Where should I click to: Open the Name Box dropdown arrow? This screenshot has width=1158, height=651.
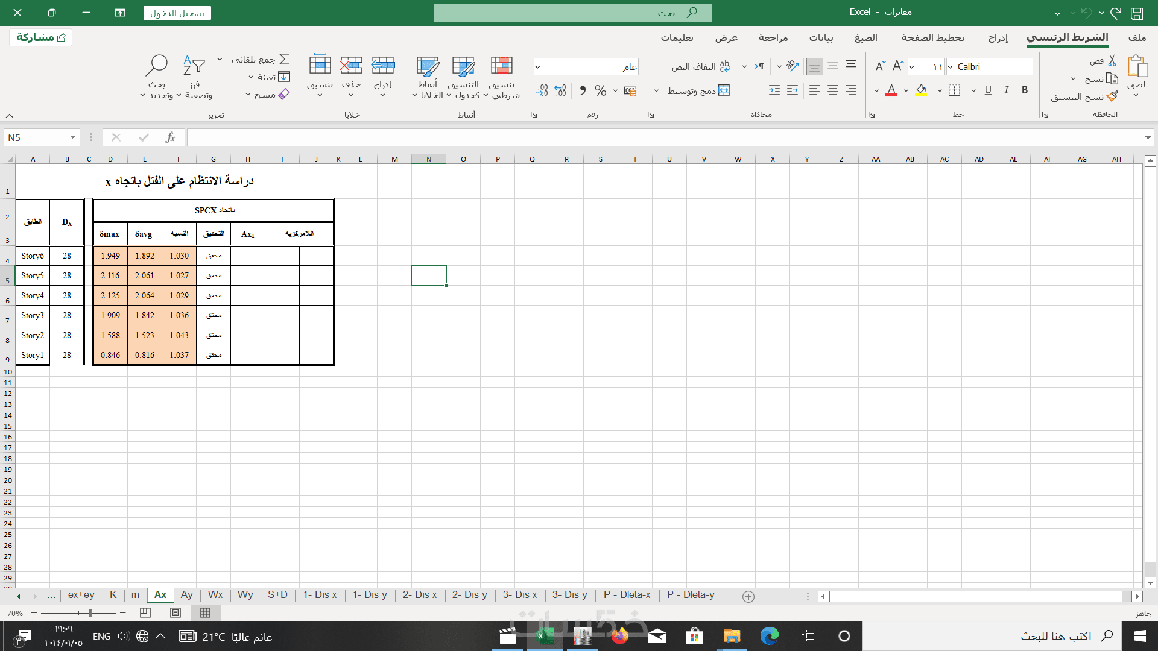point(72,138)
